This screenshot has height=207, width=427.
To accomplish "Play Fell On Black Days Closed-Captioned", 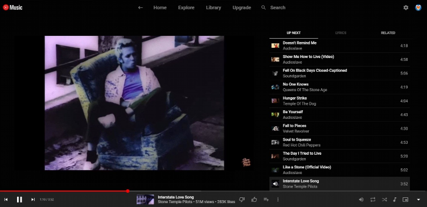I will coord(339,73).
